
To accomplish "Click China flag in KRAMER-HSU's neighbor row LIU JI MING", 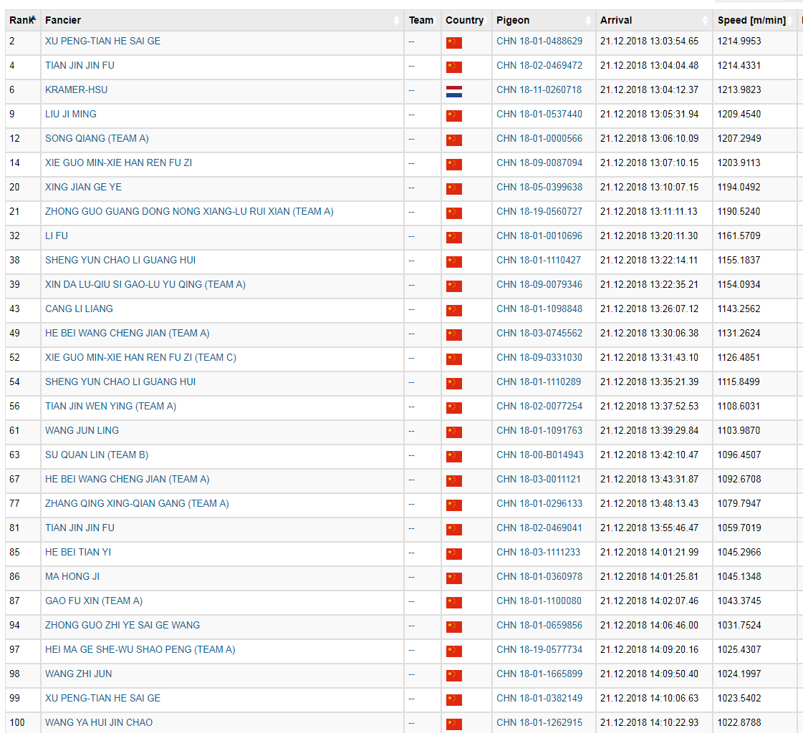I will (x=453, y=116).
